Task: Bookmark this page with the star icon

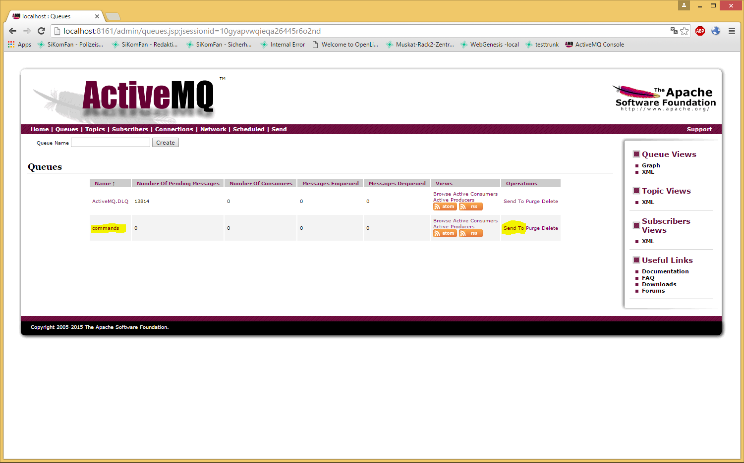Action: tap(685, 31)
